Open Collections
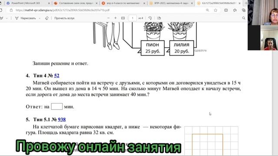278x156 pixels. click(244, 10)
